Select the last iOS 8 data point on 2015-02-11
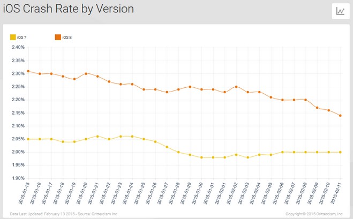 click(340, 116)
